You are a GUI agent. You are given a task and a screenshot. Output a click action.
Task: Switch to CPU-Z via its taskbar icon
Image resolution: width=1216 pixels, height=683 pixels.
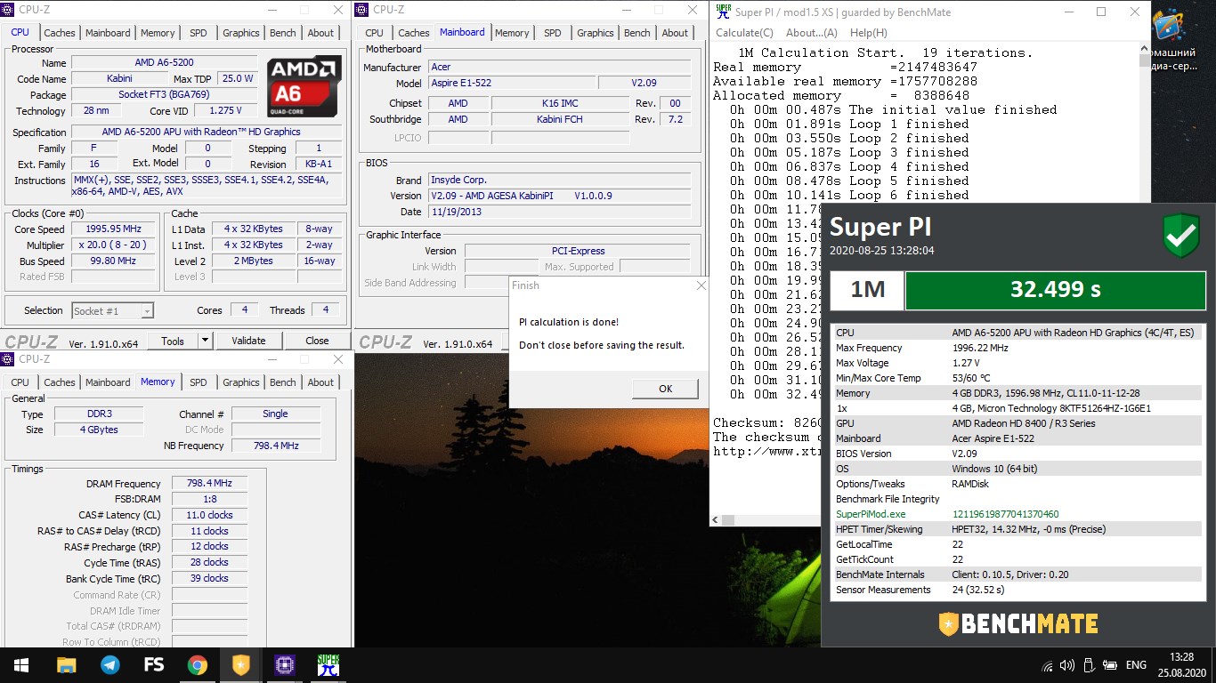(x=285, y=665)
